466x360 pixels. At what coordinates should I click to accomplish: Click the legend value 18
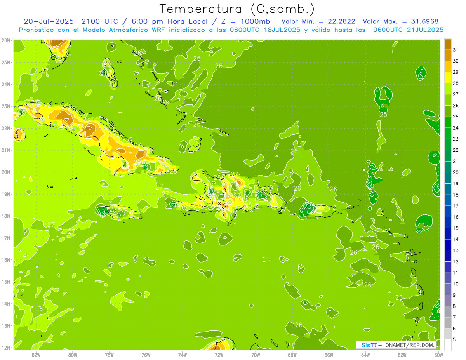[456, 195]
